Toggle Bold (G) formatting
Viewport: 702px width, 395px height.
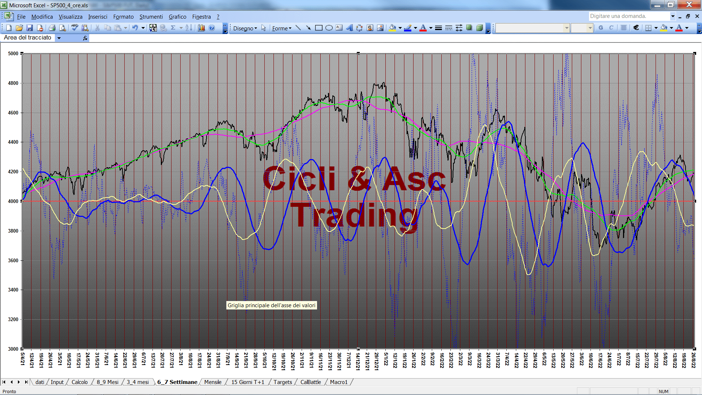tap(601, 28)
